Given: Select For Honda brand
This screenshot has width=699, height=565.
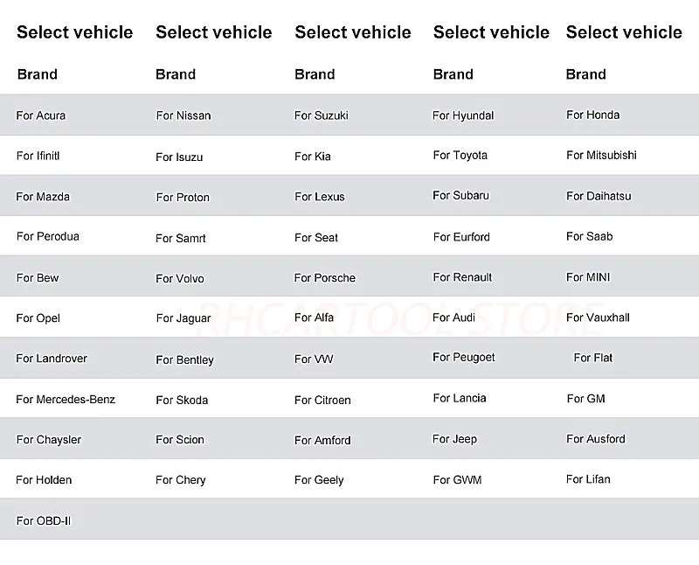Looking at the screenshot, I should [x=592, y=115].
